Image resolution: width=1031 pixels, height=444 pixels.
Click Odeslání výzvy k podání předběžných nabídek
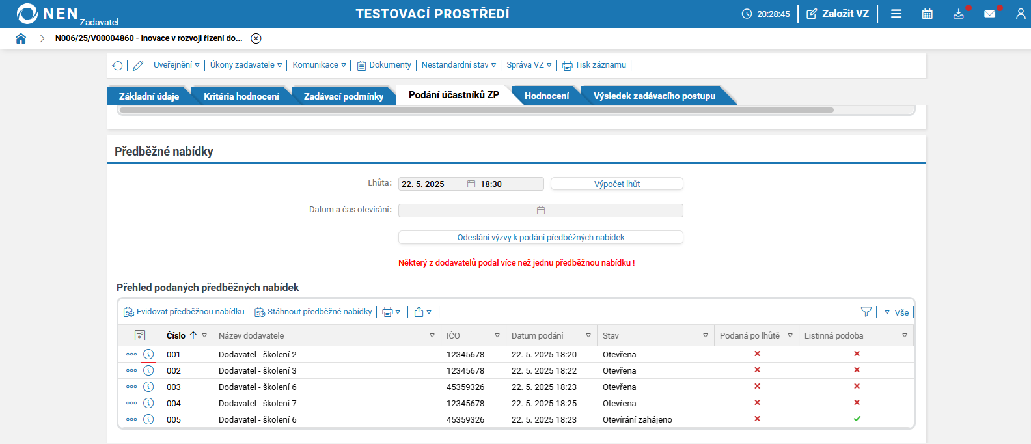click(x=541, y=238)
